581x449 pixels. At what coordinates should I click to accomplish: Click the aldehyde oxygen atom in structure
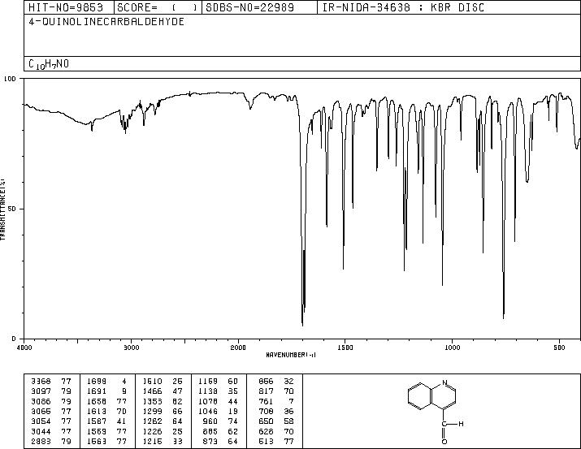[444, 442]
